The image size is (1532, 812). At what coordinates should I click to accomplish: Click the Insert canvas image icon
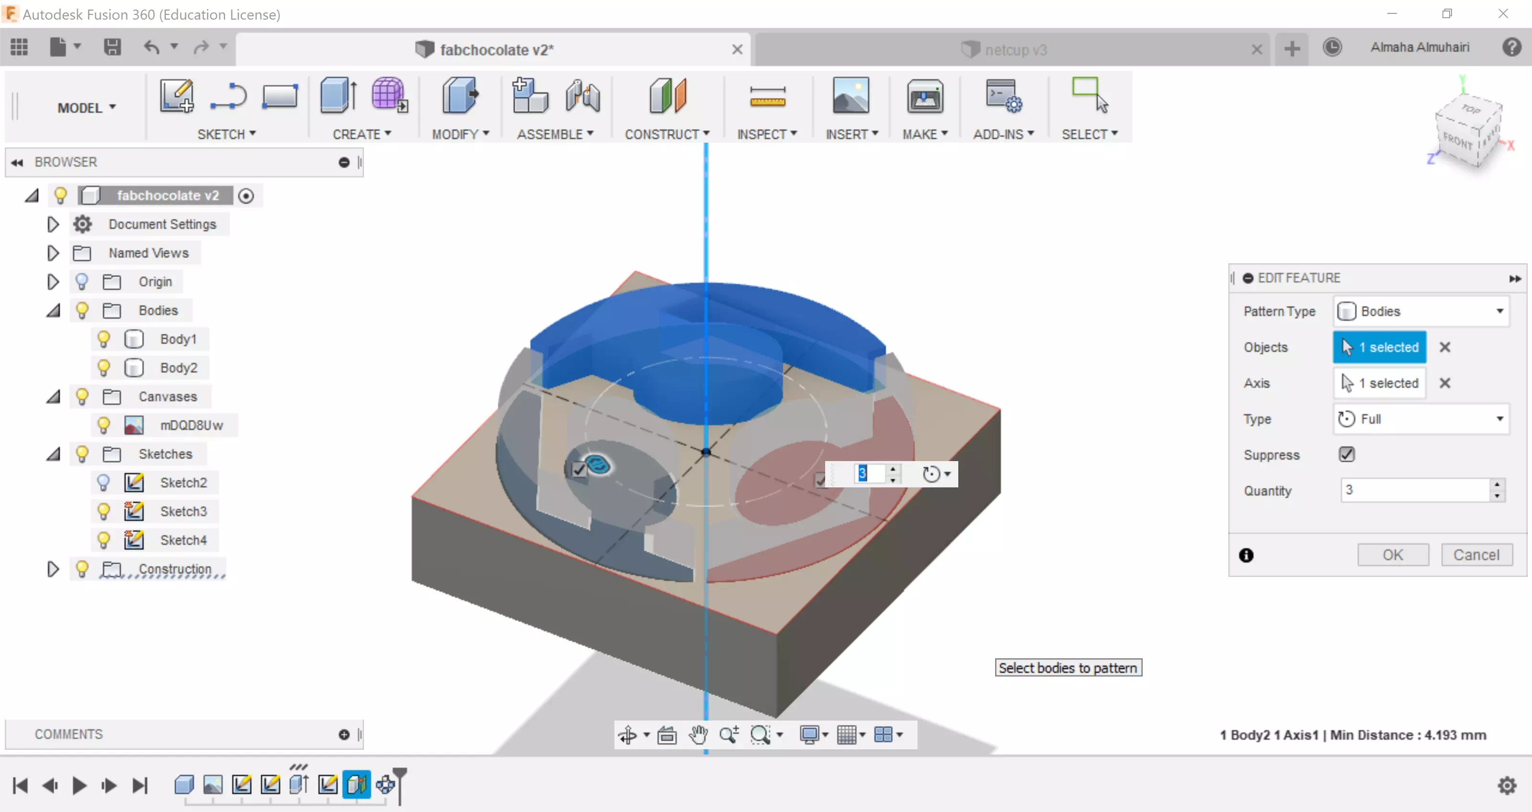click(x=851, y=96)
